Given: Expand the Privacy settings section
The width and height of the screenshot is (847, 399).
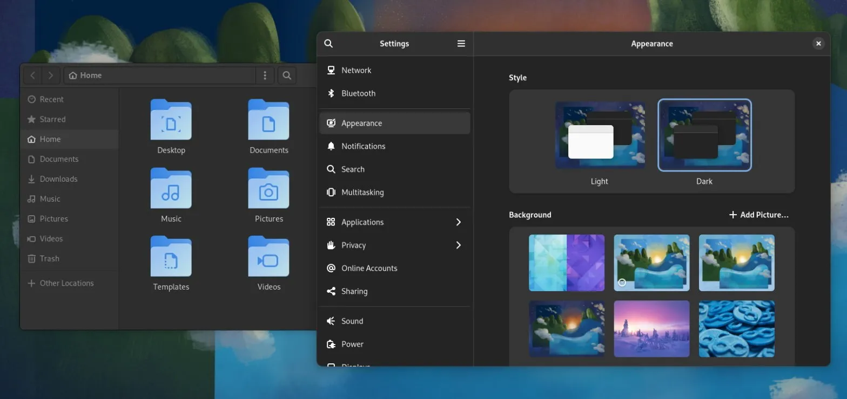Looking at the screenshot, I should coord(394,245).
